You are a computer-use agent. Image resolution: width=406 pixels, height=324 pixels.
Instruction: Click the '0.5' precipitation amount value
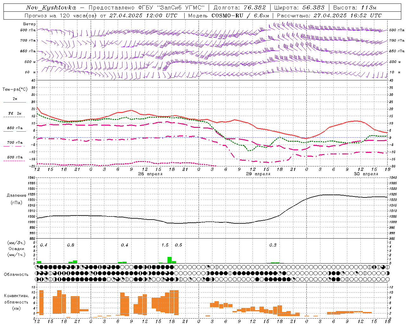tap(179, 245)
